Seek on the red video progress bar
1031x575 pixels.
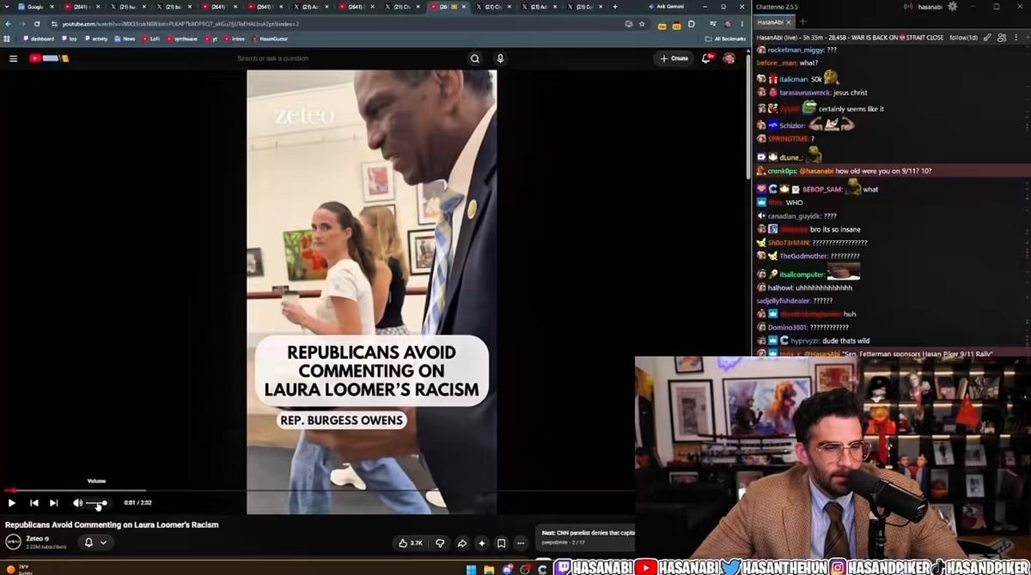click(318, 491)
